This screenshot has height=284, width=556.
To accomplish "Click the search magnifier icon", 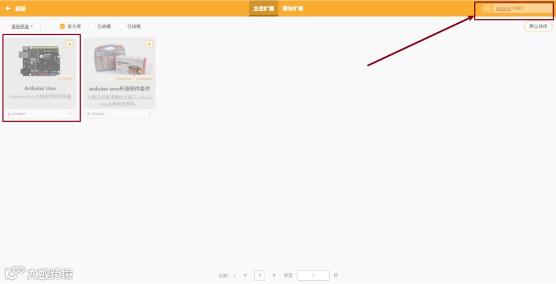I will pyautogui.click(x=488, y=8).
